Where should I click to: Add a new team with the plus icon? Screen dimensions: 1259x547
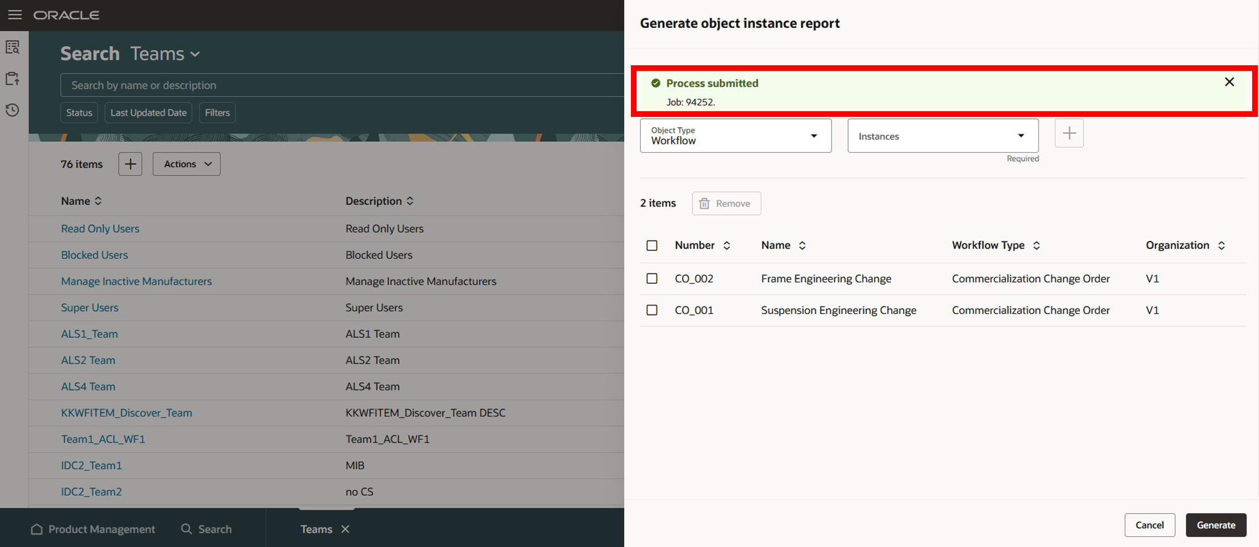pyautogui.click(x=130, y=163)
